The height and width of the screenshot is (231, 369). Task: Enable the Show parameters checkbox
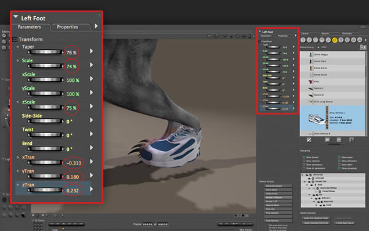pos(304,164)
